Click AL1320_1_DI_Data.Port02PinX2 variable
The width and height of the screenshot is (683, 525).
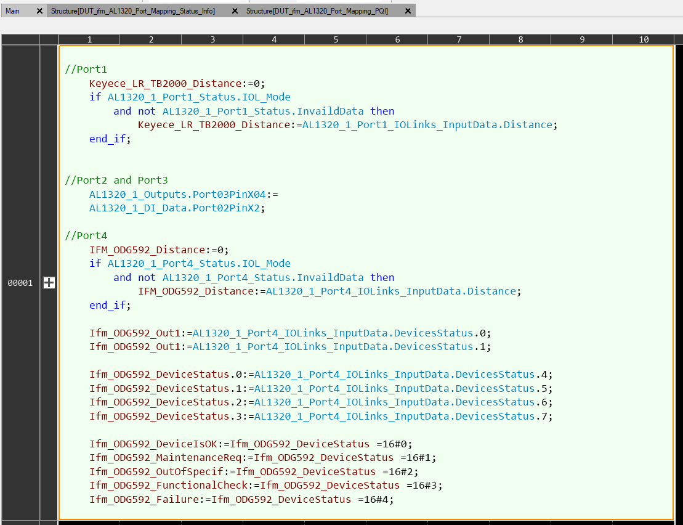pyautogui.click(x=175, y=208)
